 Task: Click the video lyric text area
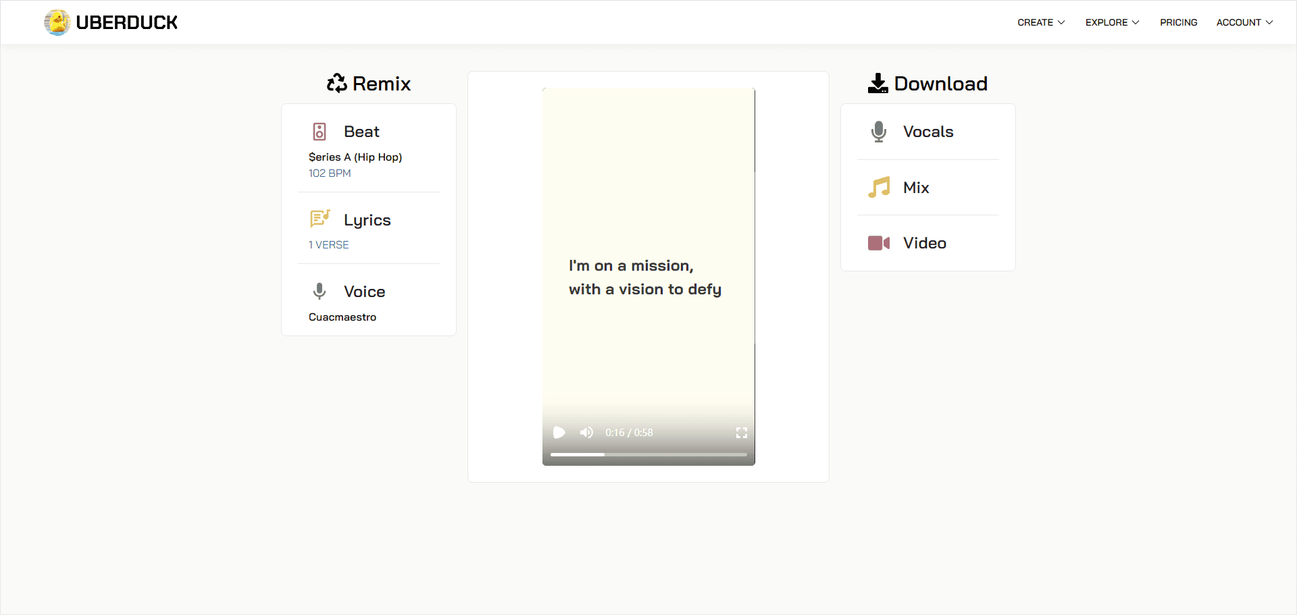click(x=645, y=277)
